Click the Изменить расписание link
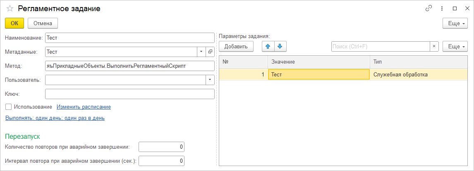This screenshot has height=171, width=474. click(84, 107)
